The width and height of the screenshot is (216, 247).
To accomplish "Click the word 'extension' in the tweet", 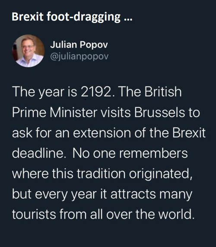I will tap(102, 133).
